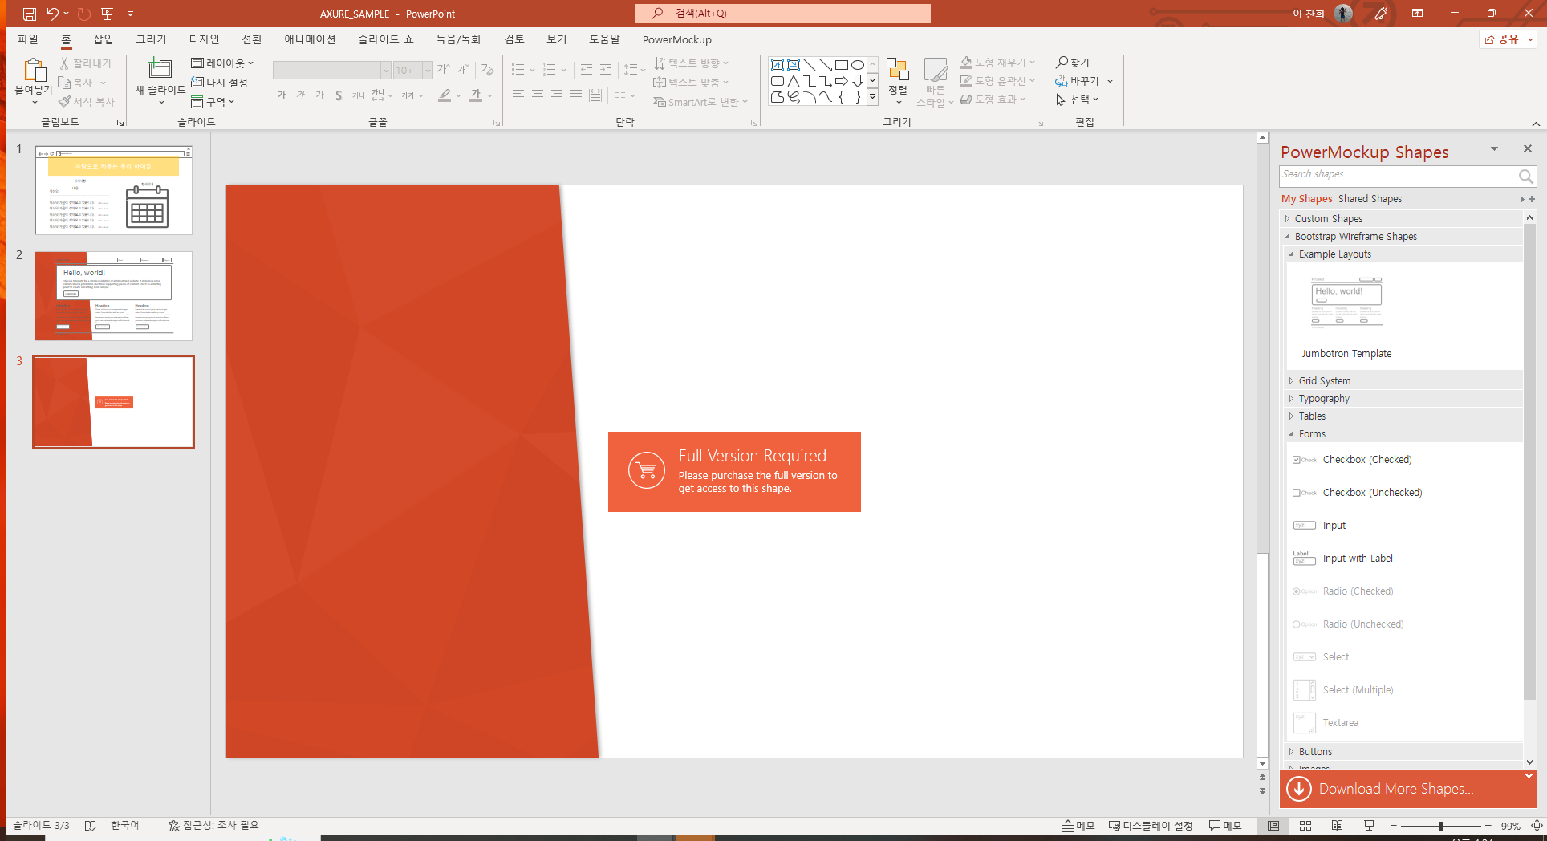The width and height of the screenshot is (1547, 841).
Task: Click the align text left icon
Action: [x=518, y=95]
